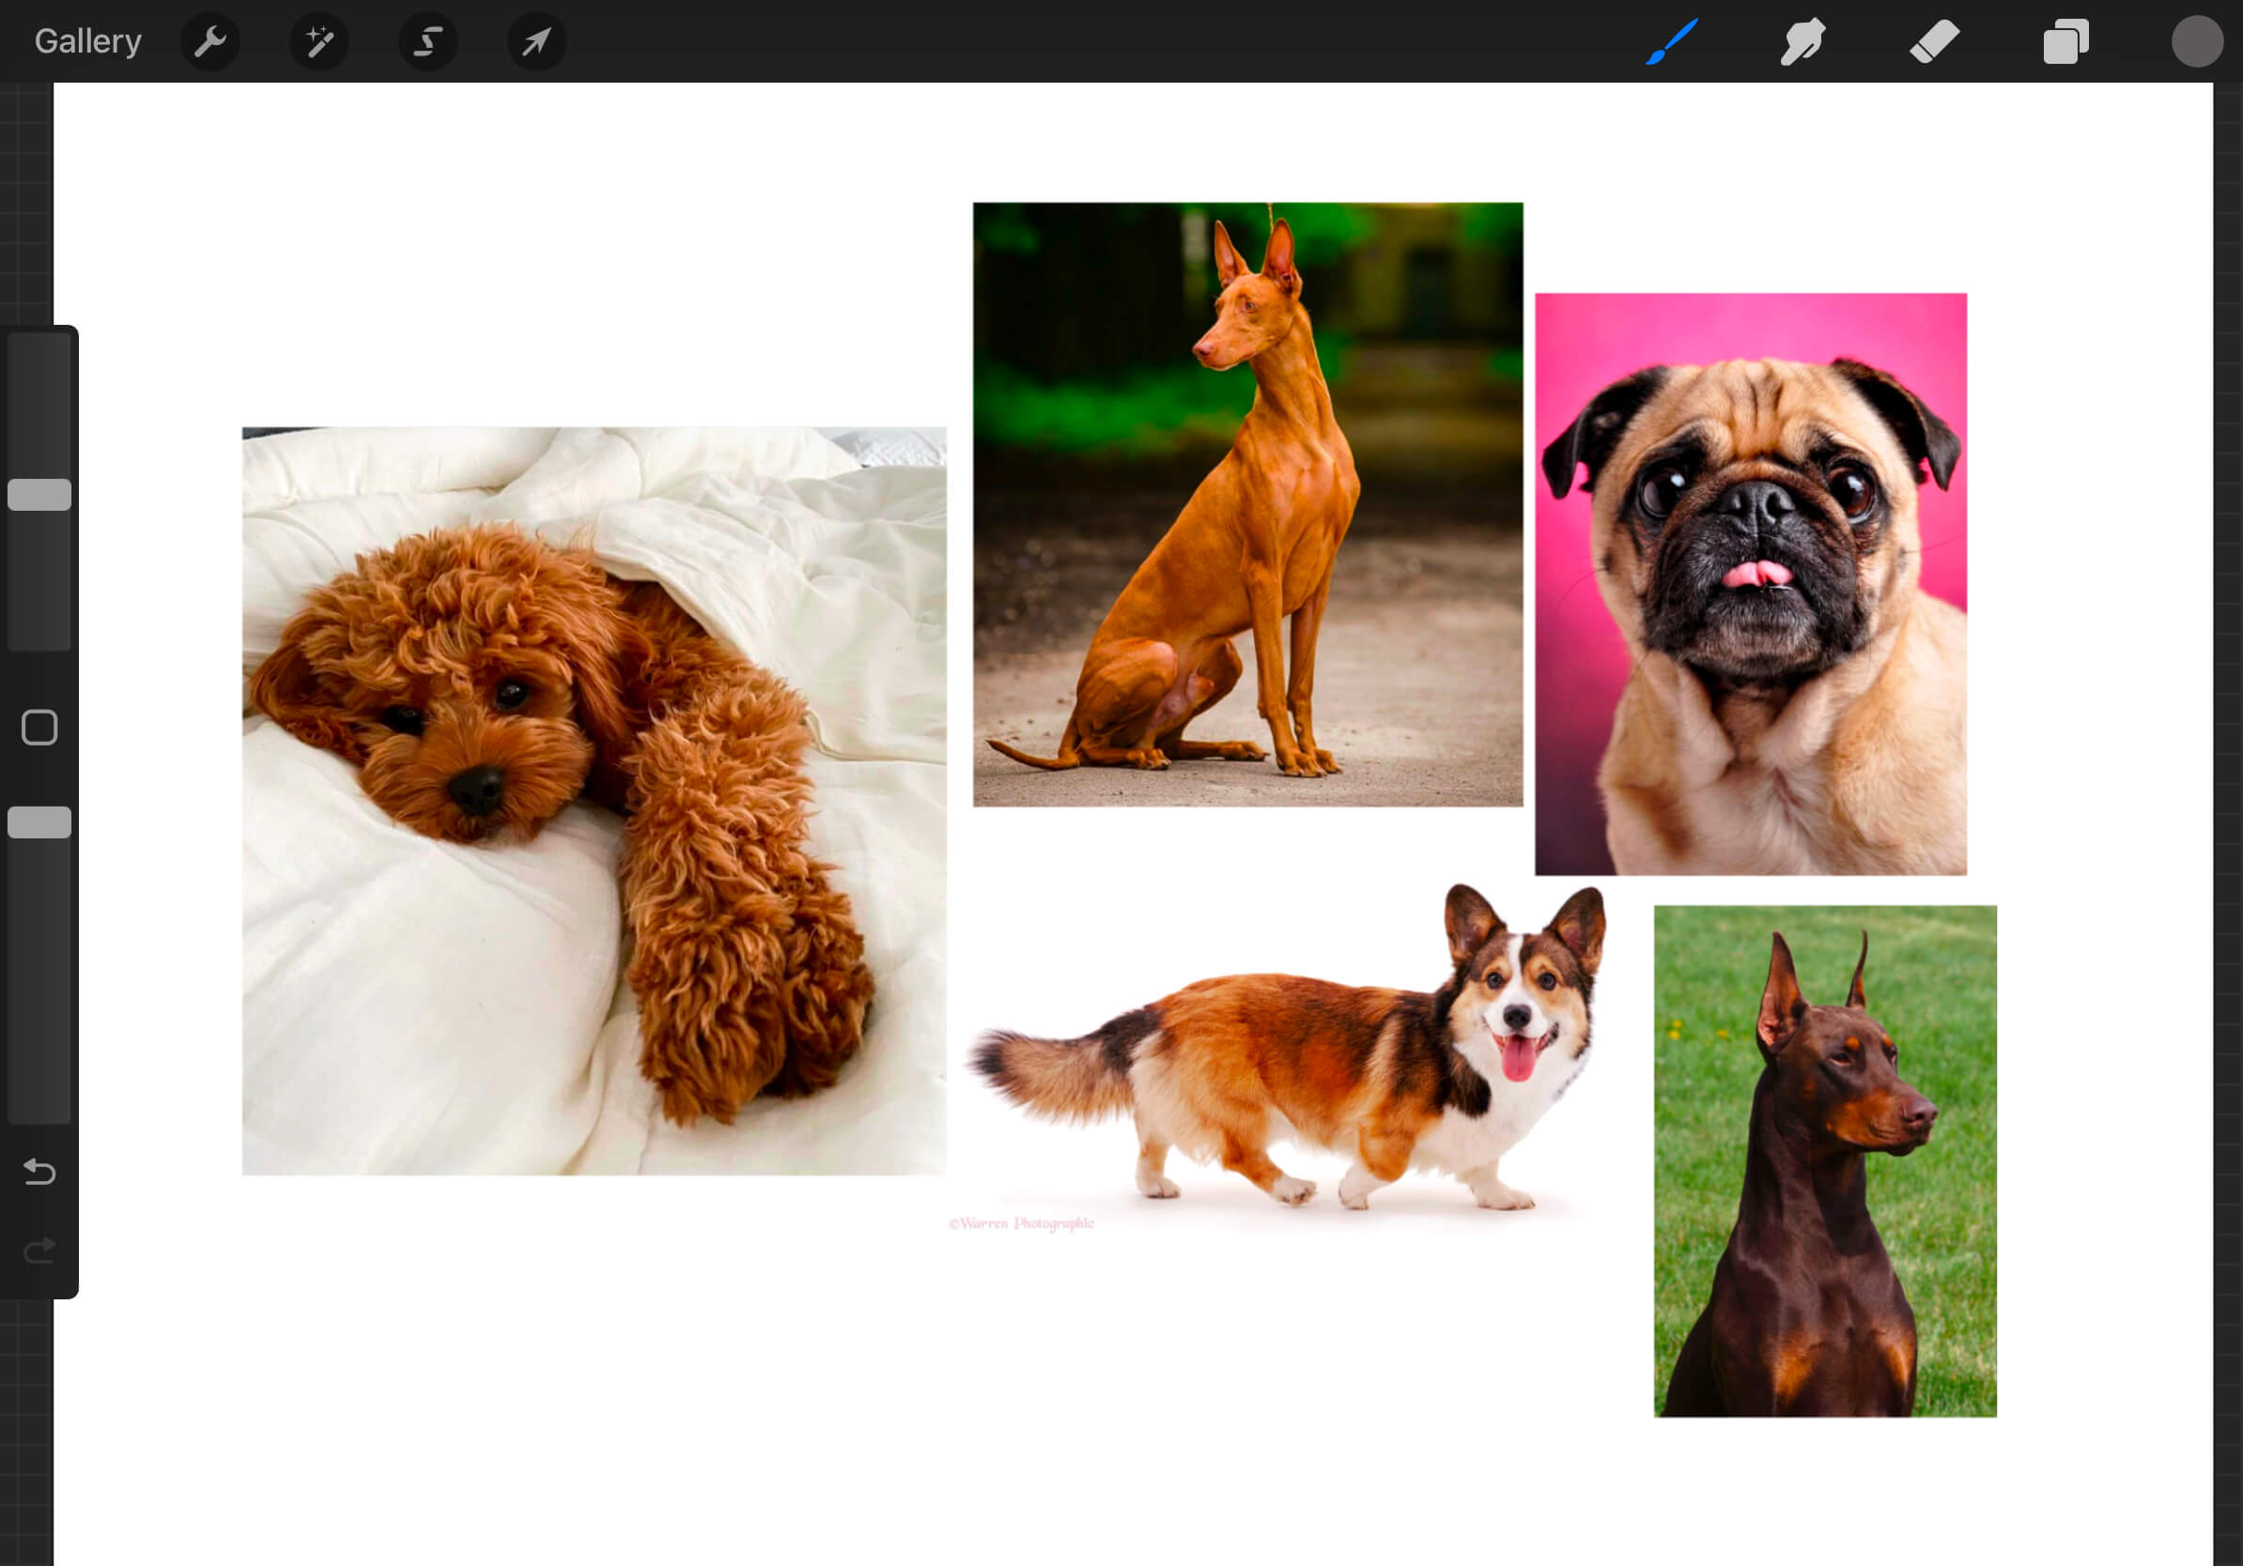Select the Eraser tool

coord(1934,41)
